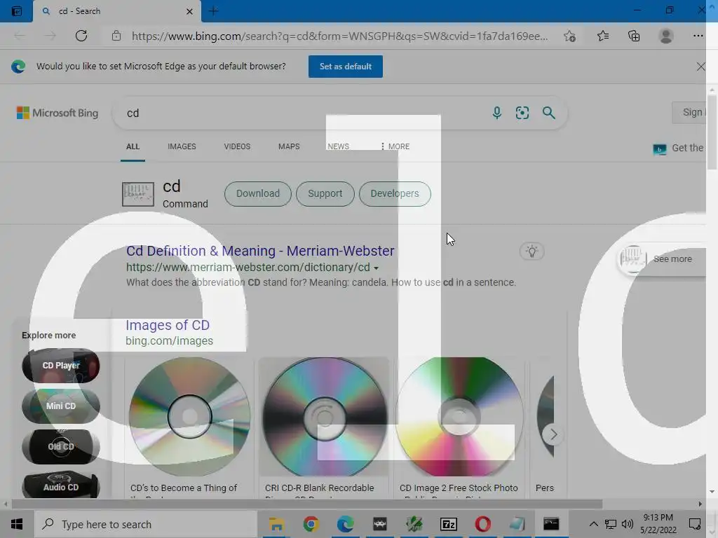Close the 'cd - Search' tab

[189, 11]
